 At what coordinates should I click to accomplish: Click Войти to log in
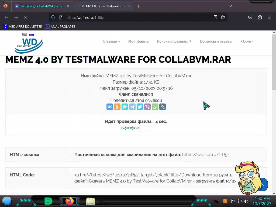pos(247,41)
